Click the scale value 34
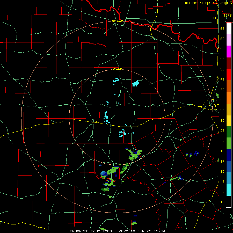Viewport: 233px width, 233px height. click(x=222, y=110)
